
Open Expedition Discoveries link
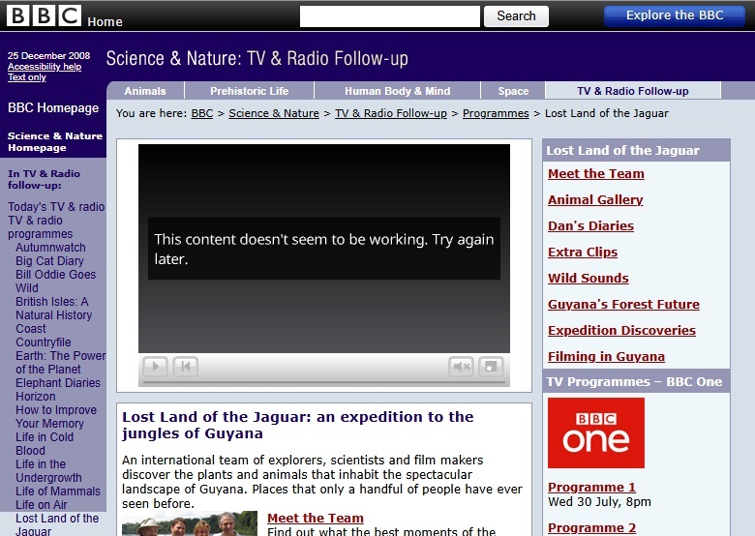coord(621,330)
